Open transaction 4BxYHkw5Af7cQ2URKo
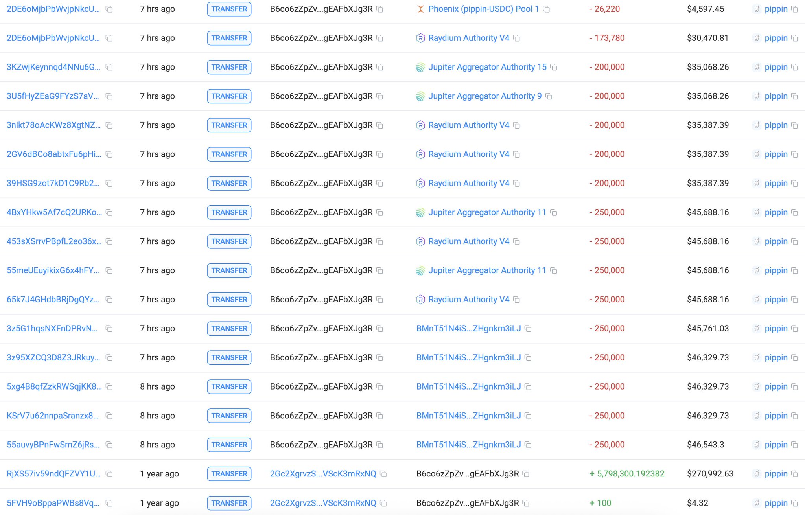 click(x=54, y=212)
